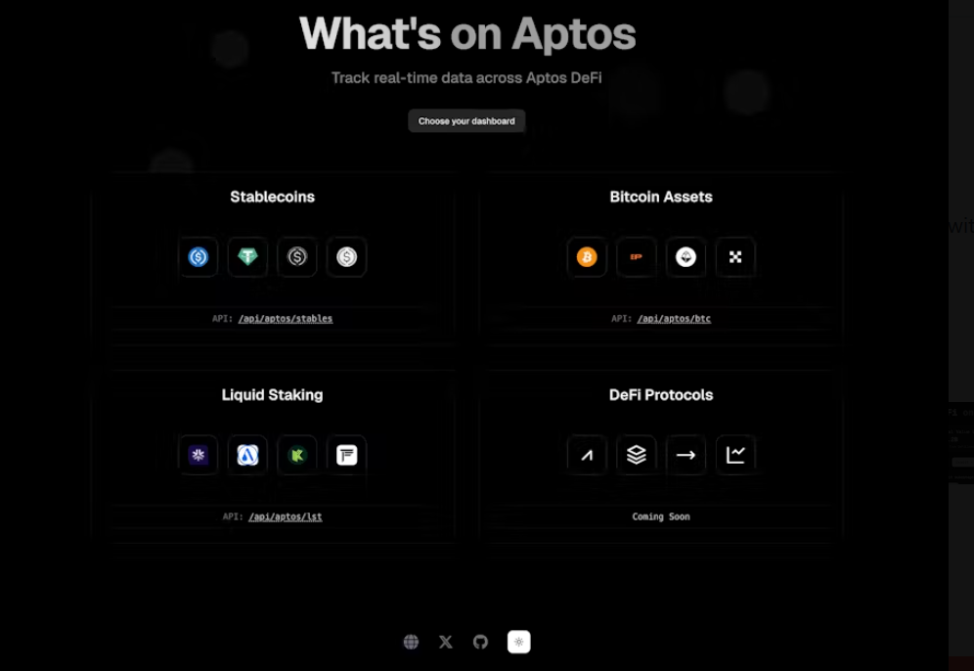Open the DeFi Protocols dashboard heading
This screenshot has height=671, width=974.
tap(661, 395)
